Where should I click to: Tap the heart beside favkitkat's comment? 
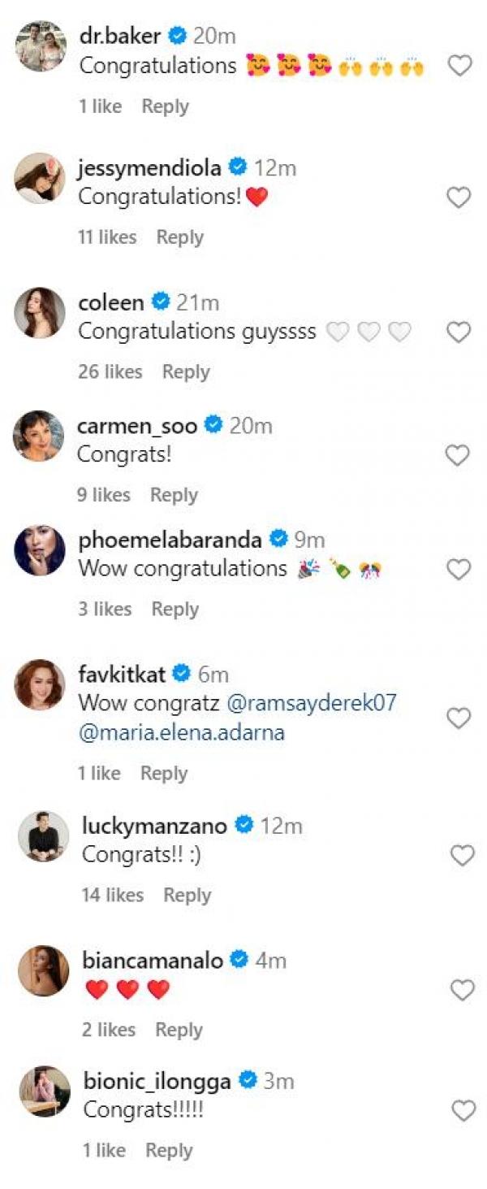click(459, 718)
